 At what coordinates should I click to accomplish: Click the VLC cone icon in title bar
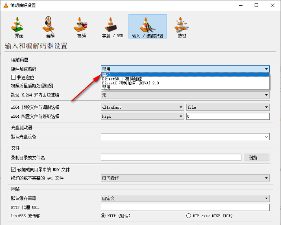(x=6, y=5)
